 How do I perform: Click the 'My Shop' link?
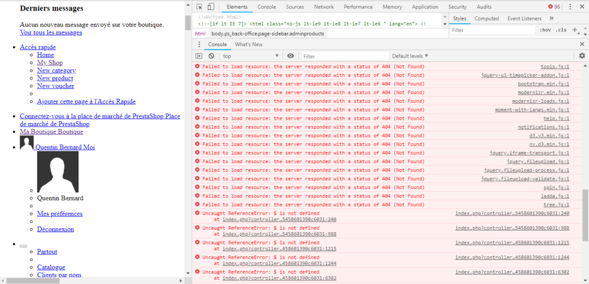tap(49, 62)
